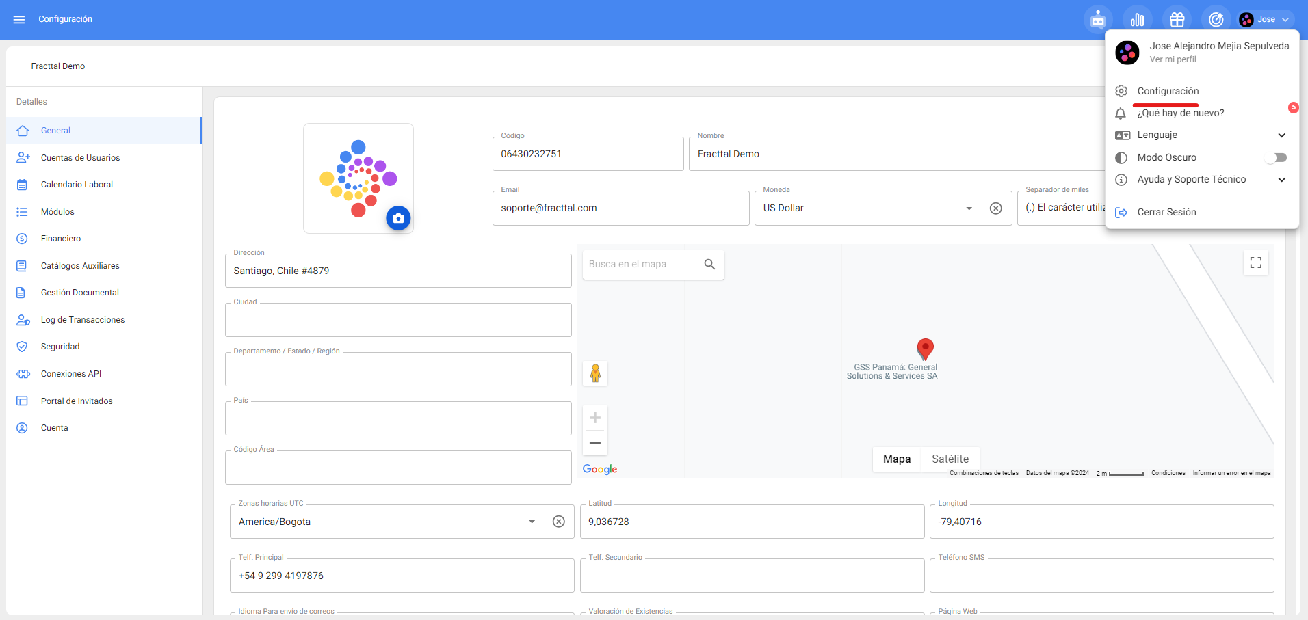Open the bar chart analytics icon
The image size is (1308, 620).
point(1137,20)
